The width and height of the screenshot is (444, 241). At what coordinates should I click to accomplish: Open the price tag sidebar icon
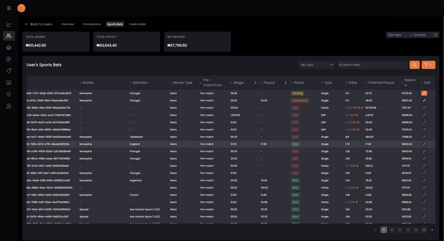9,71
